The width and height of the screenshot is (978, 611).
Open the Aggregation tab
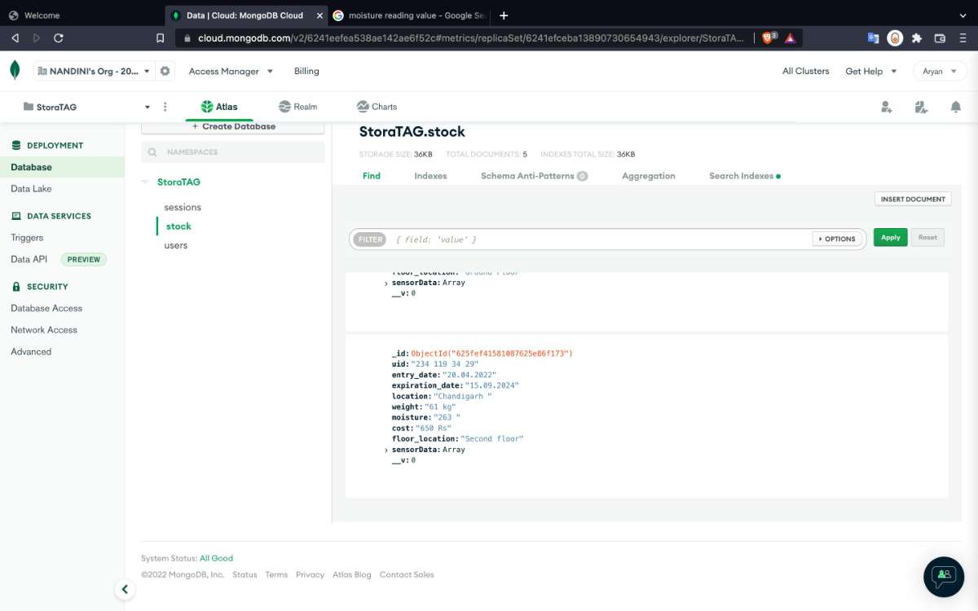649,176
